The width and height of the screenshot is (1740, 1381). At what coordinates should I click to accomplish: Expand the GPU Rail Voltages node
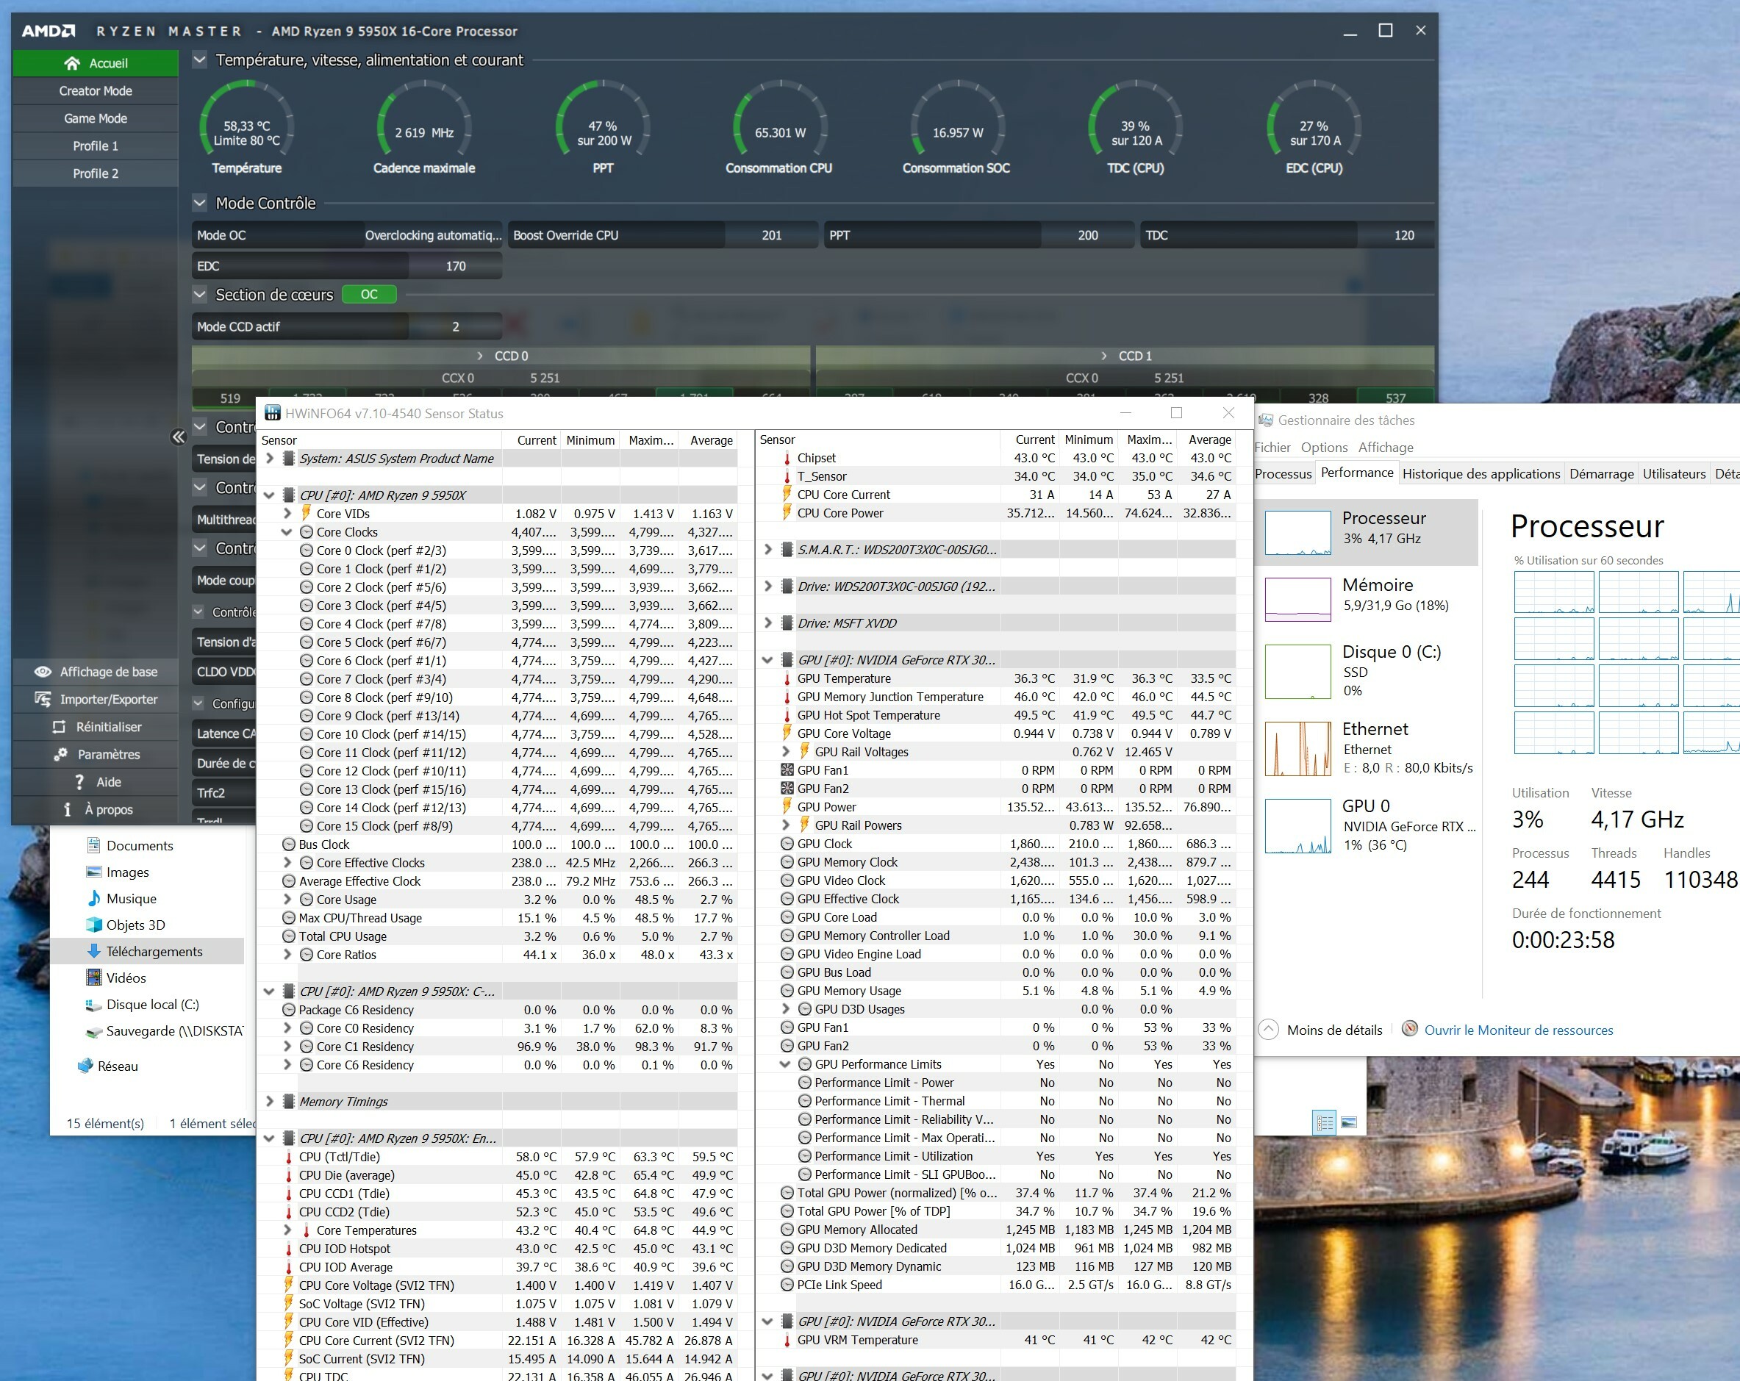(784, 752)
